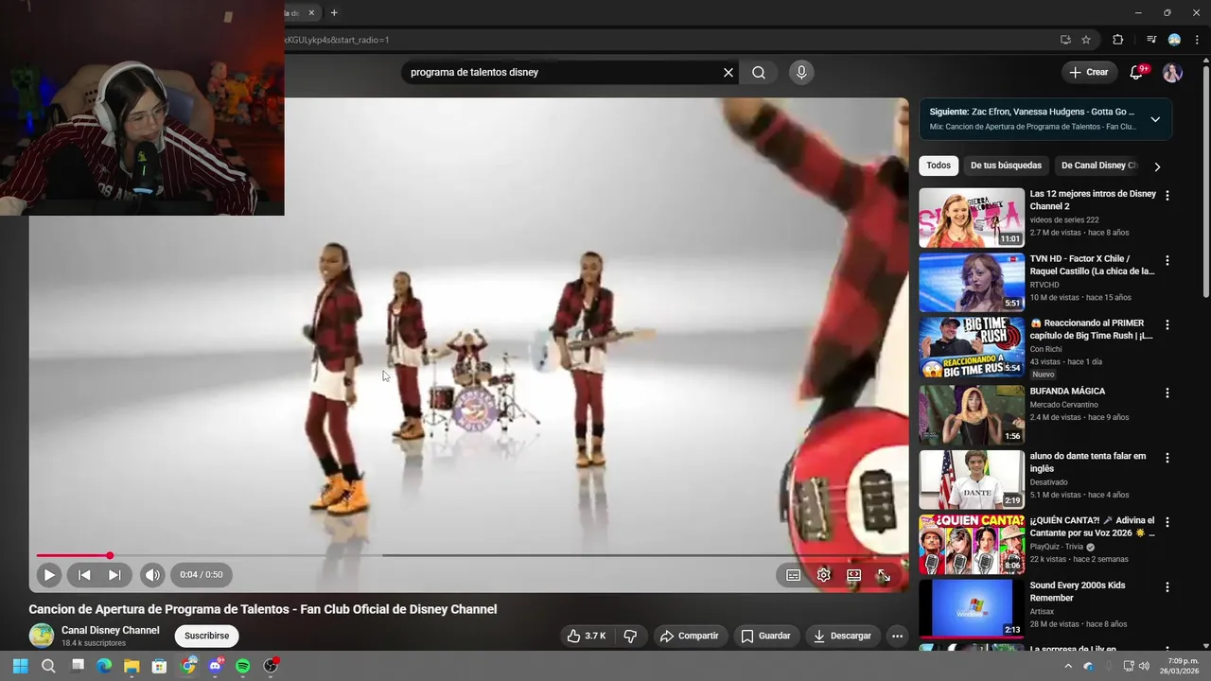Play the video with the play button
The image size is (1211, 681).
tap(49, 574)
